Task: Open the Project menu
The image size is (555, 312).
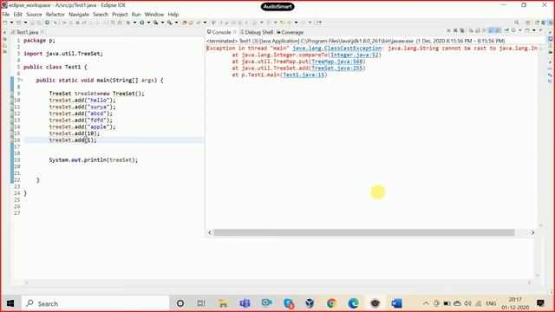Action: pyautogui.click(x=120, y=14)
